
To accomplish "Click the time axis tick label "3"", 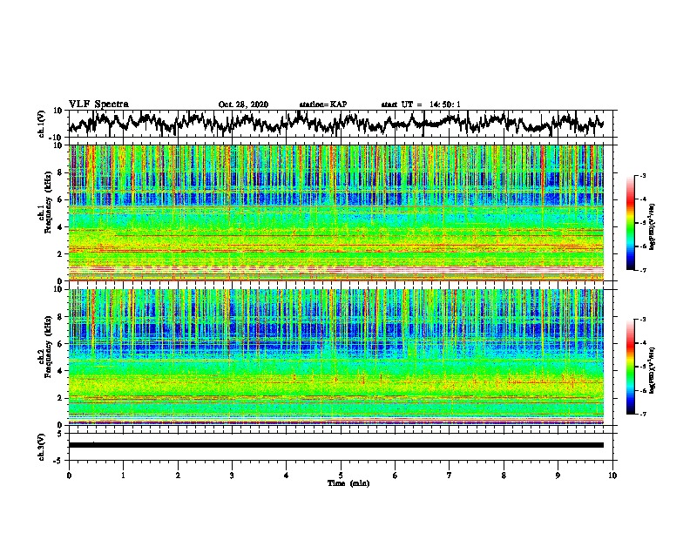I will point(232,476).
